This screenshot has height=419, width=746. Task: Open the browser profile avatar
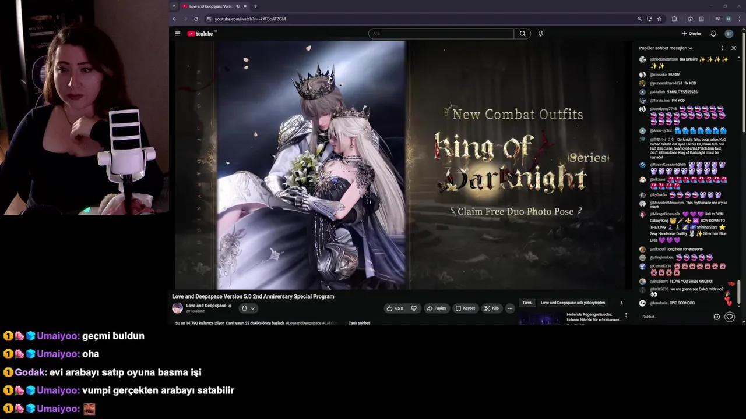coord(728,19)
